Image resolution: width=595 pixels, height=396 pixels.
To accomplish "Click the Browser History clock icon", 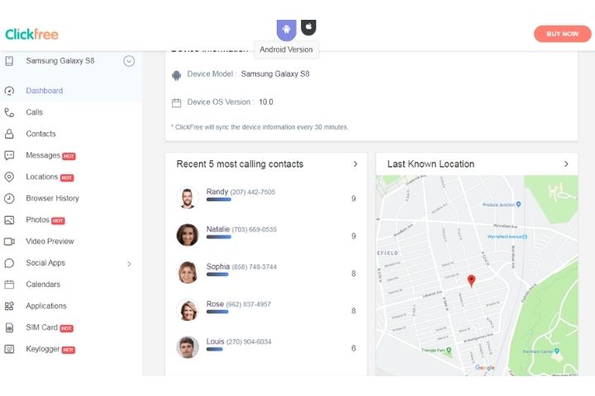I will pos(9,198).
